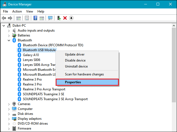The width and height of the screenshot is (177, 132).
Task: Expand the Computer category
Action: pos(9,109)
